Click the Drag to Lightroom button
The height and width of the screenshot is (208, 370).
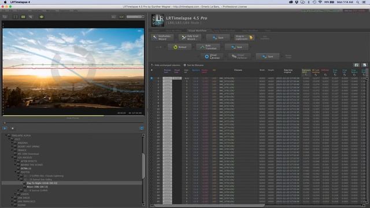click(x=244, y=38)
